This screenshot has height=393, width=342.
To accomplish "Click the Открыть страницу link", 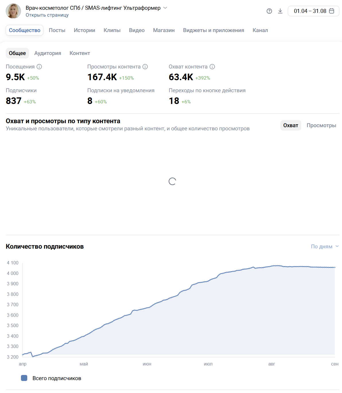I will [47, 15].
